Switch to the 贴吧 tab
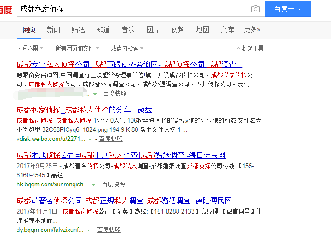 point(78,29)
